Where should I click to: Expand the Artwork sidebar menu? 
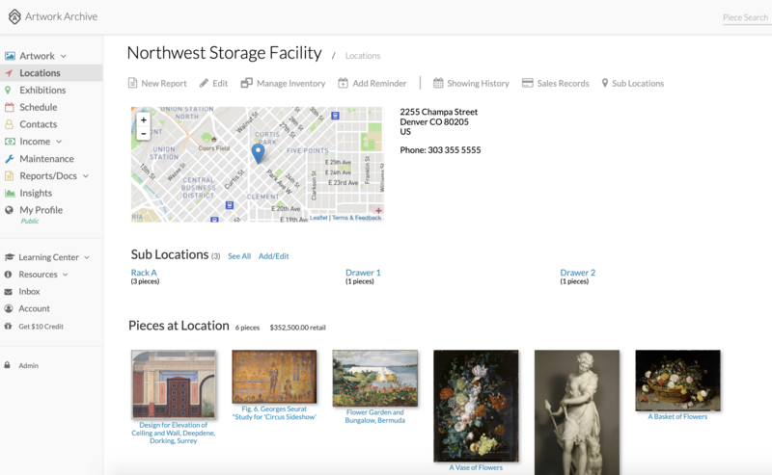click(x=38, y=56)
